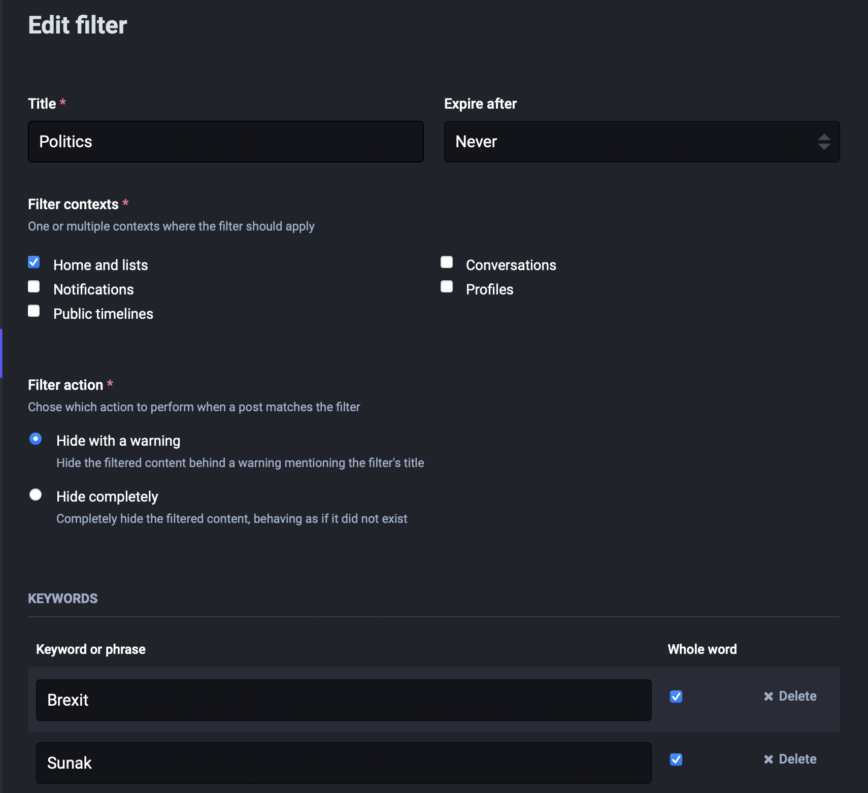Choose the Hide completely radio button
This screenshot has height=793, width=868.
pos(36,495)
